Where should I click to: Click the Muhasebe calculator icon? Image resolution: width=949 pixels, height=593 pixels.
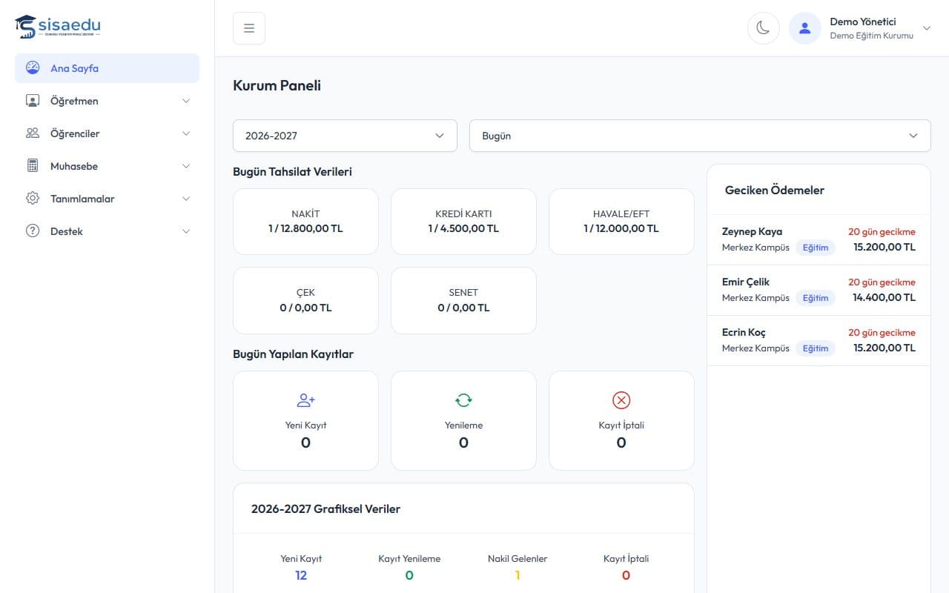point(33,166)
